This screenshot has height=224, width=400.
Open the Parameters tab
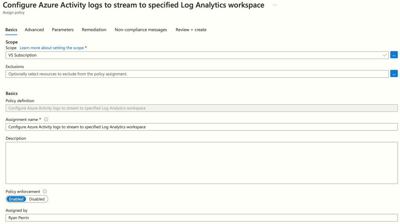tap(63, 30)
